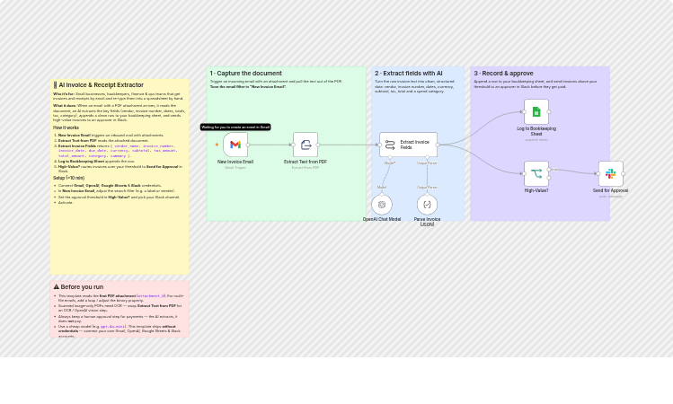Screen dimensions: 673x404
Task: Click the 'append: sheet' subtitle text
Action: [x=536, y=139]
